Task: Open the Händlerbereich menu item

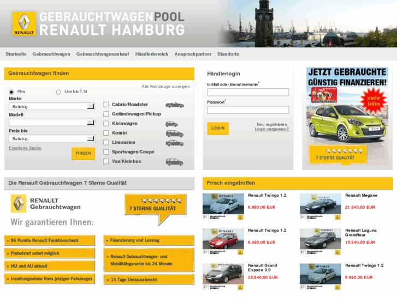Action: click(x=152, y=54)
